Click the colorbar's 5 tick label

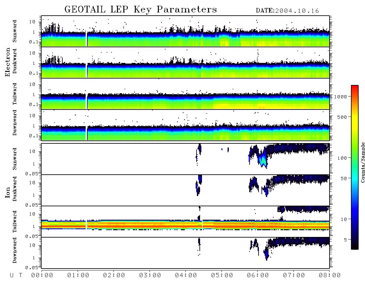(x=346, y=239)
